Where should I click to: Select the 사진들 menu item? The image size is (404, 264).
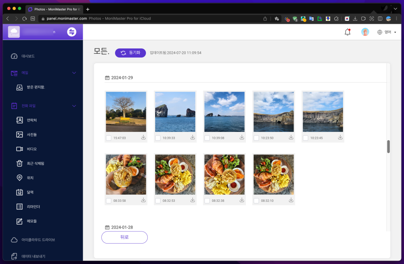click(32, 135)
